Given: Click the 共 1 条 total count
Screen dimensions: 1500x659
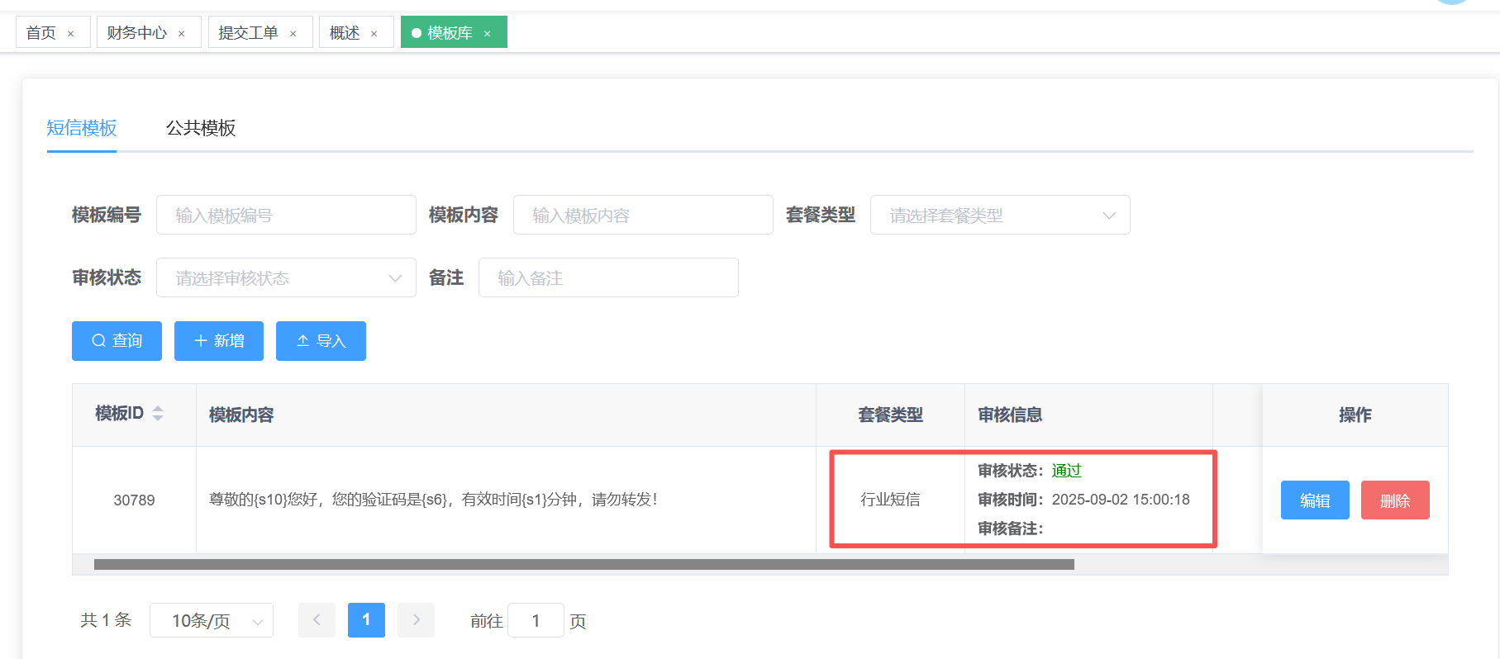Looking at the screenshot, I should click(x=106, y=620).
